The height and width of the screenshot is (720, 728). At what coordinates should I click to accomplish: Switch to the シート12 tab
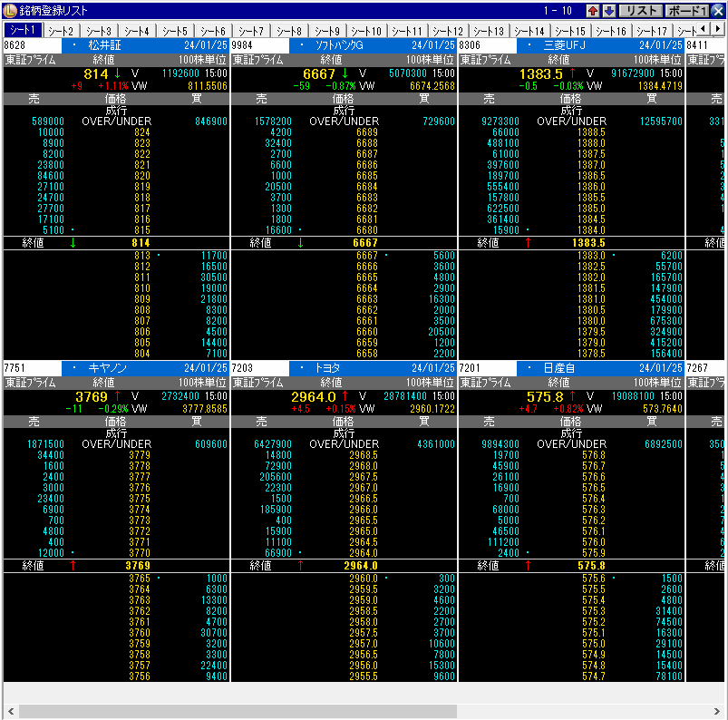(448, 31)
